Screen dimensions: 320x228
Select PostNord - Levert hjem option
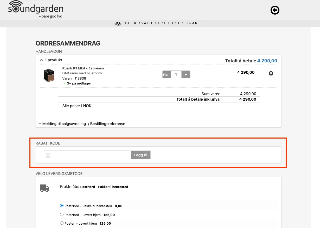[62, 214]
